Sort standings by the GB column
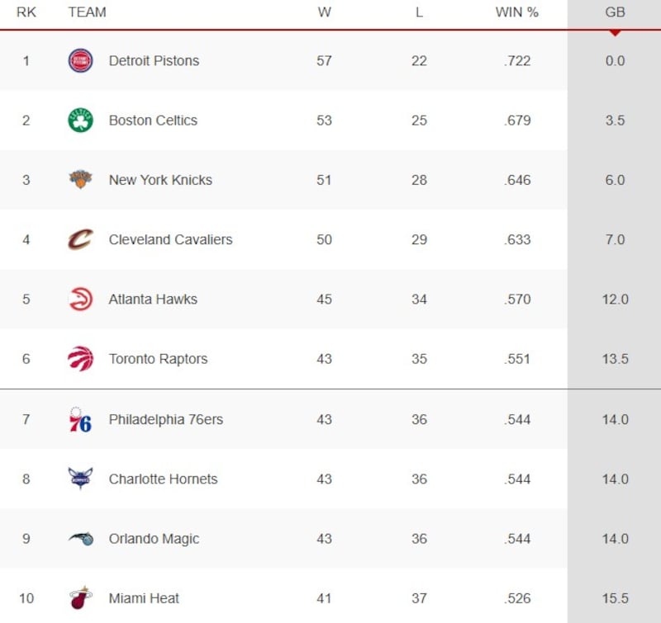The height and width of the screenshot is (623, 661). click(x=615, y=12)
